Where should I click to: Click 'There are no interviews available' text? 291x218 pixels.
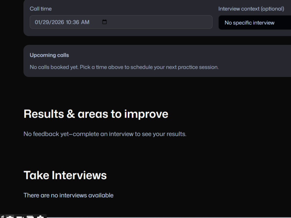[x=68, y=195]
